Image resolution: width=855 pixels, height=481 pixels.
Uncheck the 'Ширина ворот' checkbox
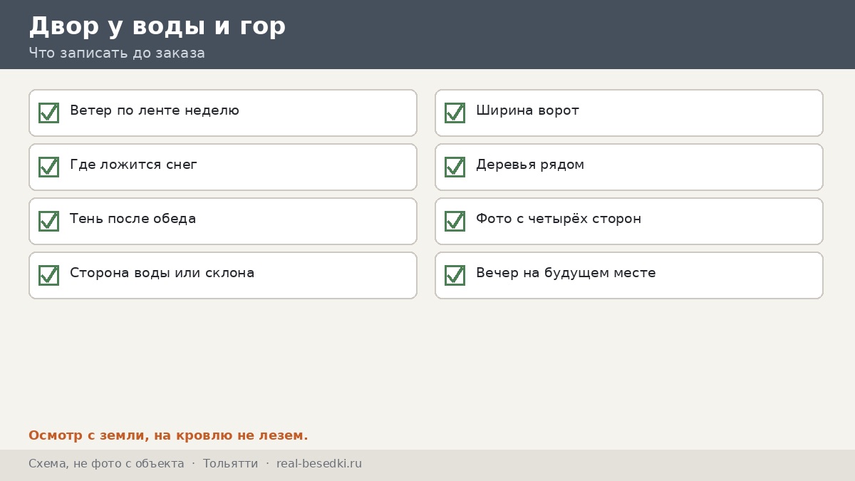455,113
